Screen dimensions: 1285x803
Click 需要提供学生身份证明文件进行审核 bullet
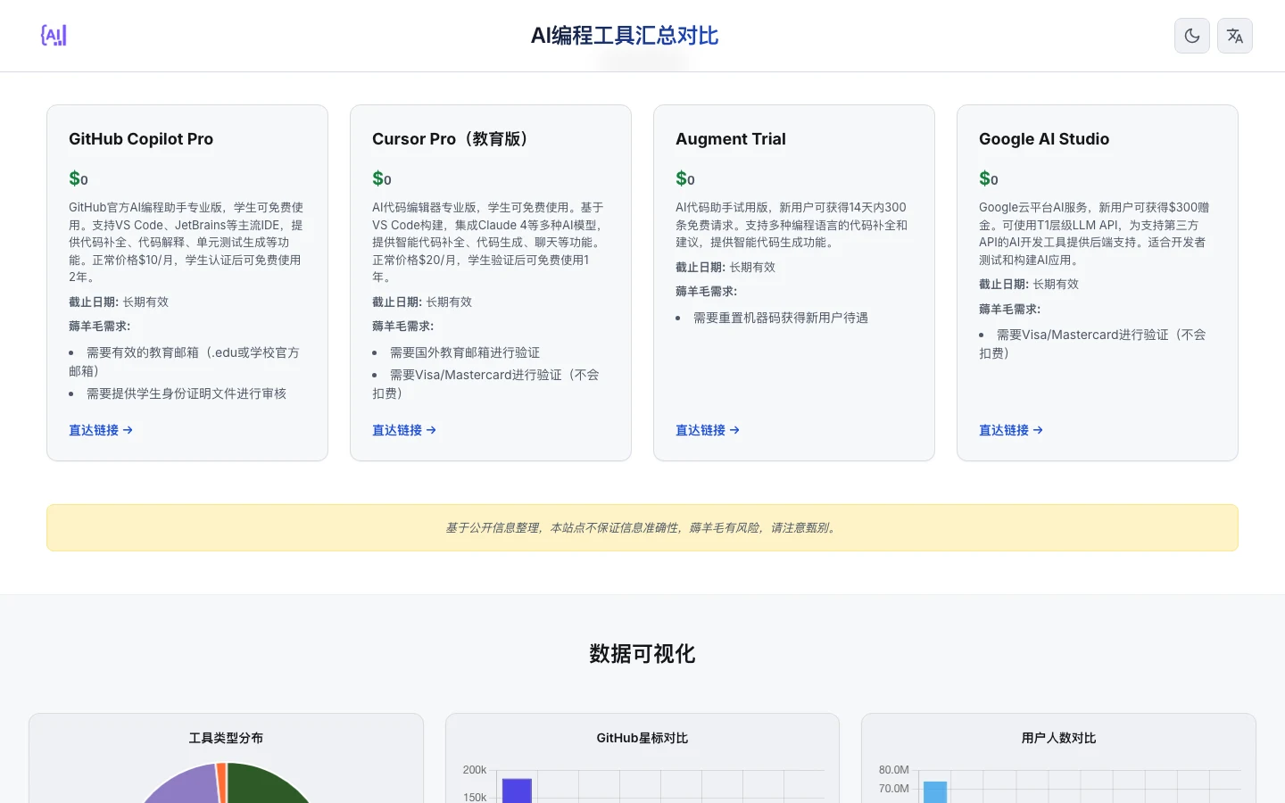point(187,393)
